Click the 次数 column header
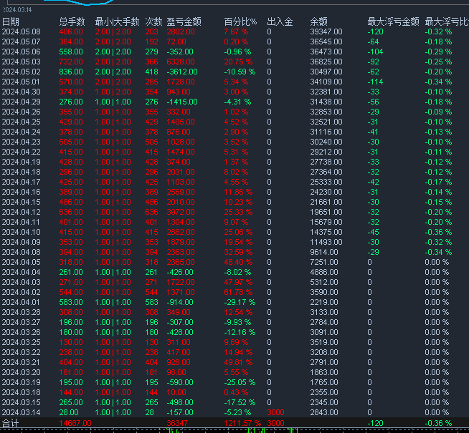 (154, 22)
